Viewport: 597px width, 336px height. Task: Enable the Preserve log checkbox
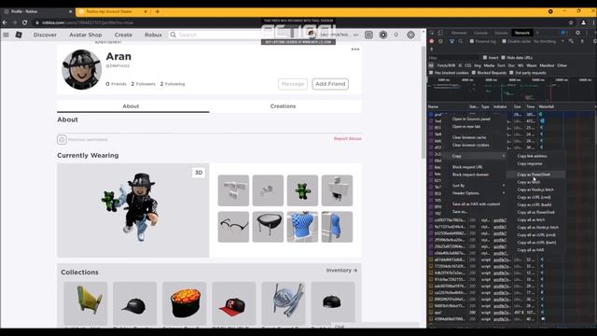click(472, 41)
